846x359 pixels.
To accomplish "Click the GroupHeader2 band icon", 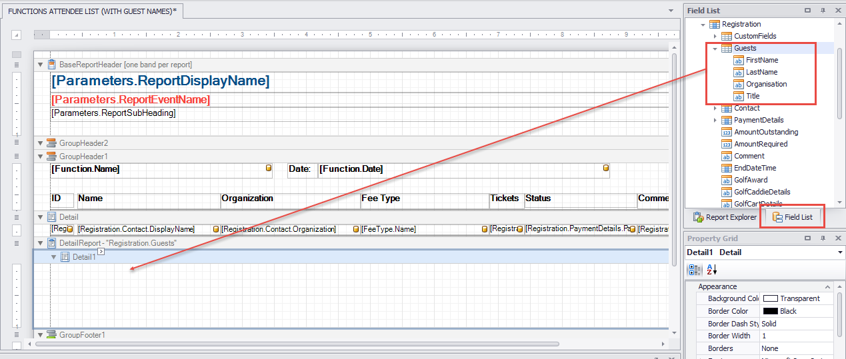I will click(x=51, y=143).
